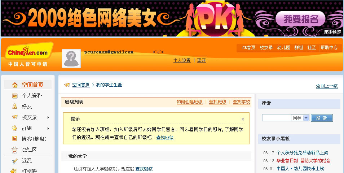
Task: Open the 同学 search type dropdown
Action: [306, 118]
